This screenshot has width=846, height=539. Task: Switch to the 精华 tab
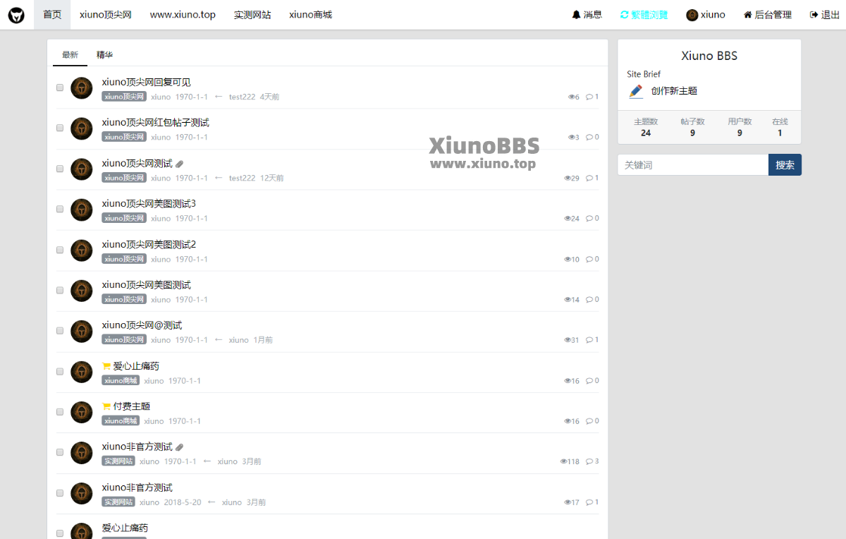pos(104,54)
